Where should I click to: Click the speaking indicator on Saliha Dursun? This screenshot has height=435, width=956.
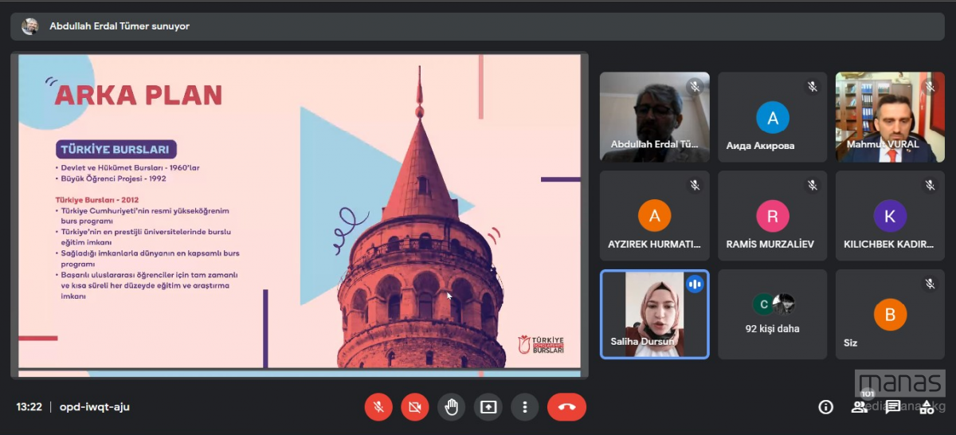coord(695,284)
